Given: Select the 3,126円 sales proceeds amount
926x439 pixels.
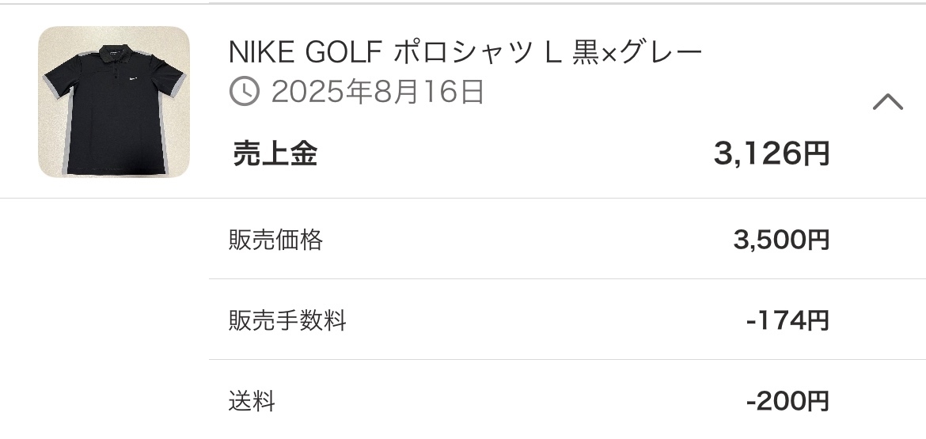Looking at the screenshot, I should (771, 154).
